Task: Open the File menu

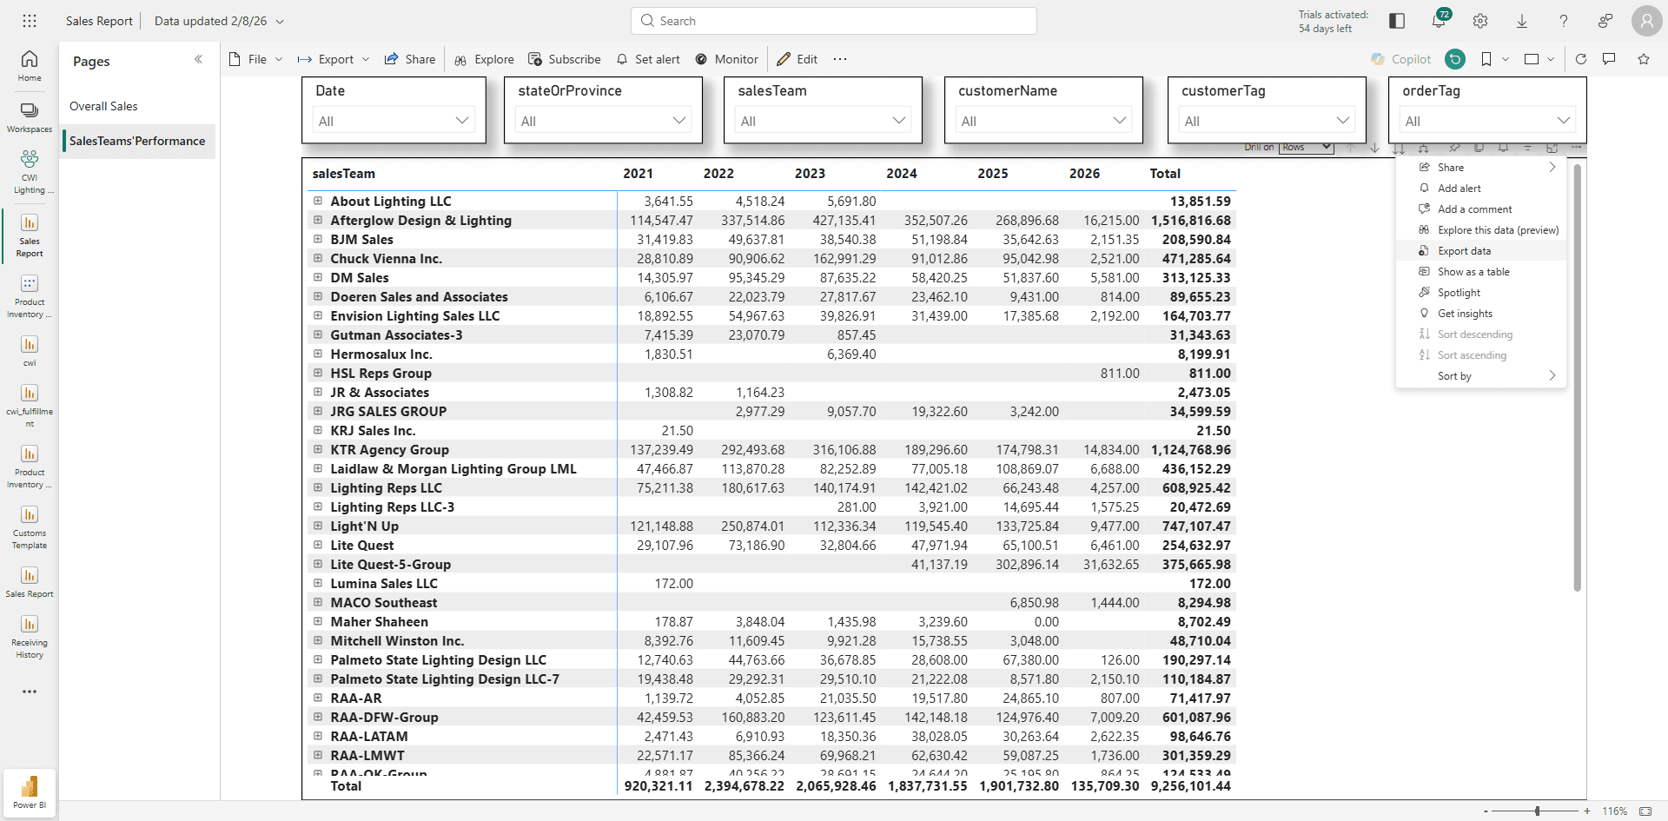Action: point(255,59)
